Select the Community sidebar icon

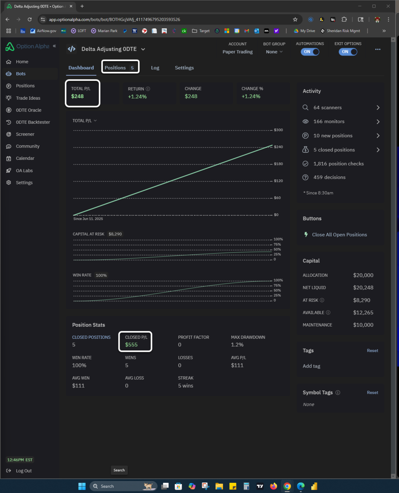tap(8, 146)
